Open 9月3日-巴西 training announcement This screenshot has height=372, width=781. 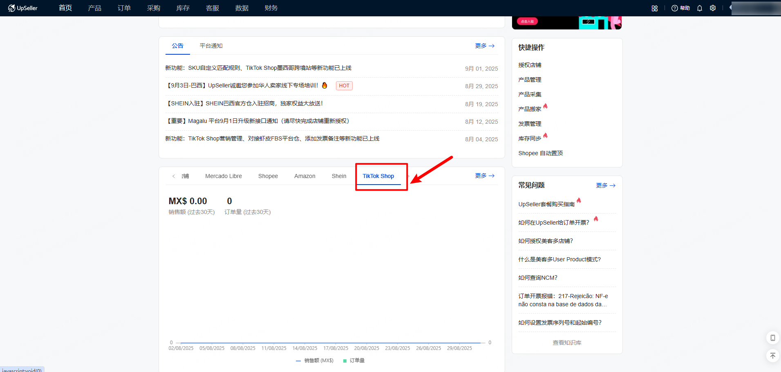point(242,86)
